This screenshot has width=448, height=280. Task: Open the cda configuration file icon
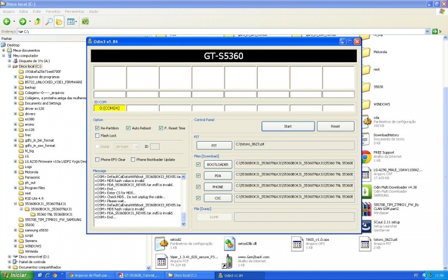(366, 122)
